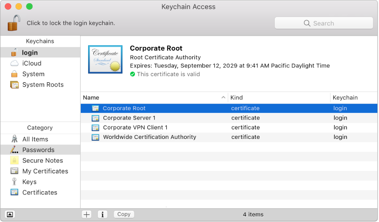This screenshot has height=222, width=379.
Task: Select the login keychain
Action: coord(30,53)
